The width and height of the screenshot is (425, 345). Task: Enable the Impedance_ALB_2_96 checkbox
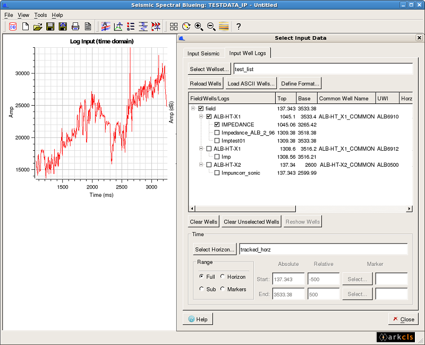216,133
